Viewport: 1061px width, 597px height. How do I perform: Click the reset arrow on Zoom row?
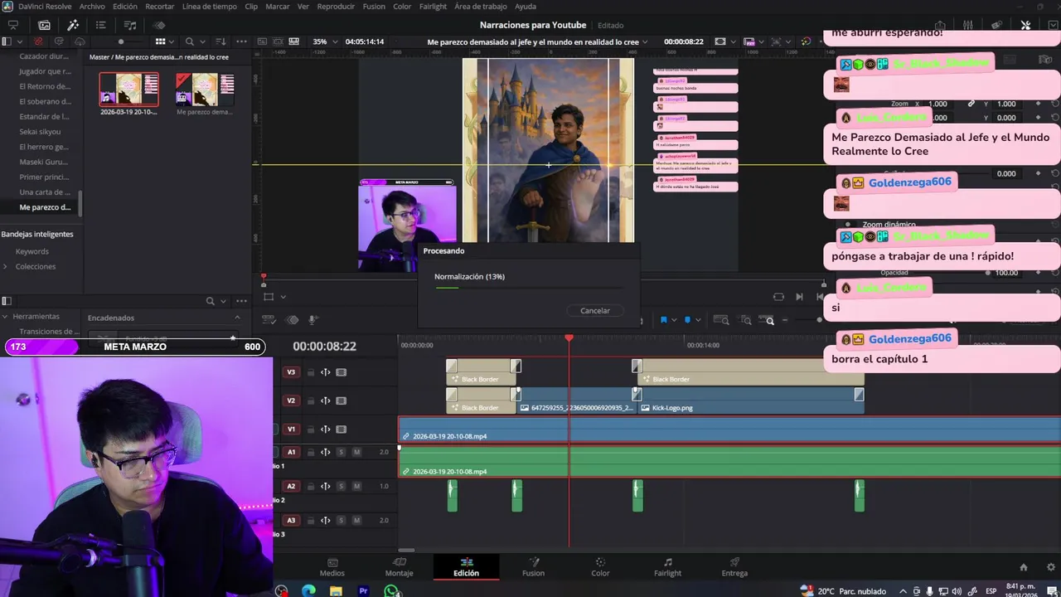pyautogui.click(x=1054, y=104)
